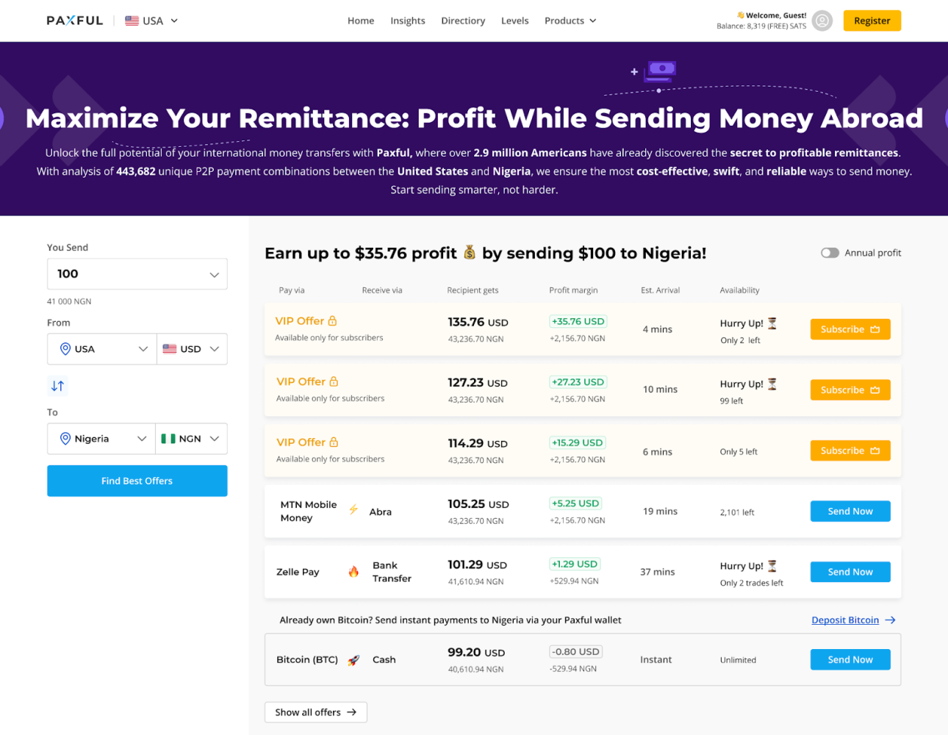Open the Products navigation dropdown
The image size is (948, 735).
570,21
